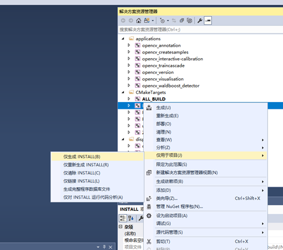This screenshot has height=250, width=283.
Task: Expand opencv_waldboost_detector project node
Action: point(129,85)
